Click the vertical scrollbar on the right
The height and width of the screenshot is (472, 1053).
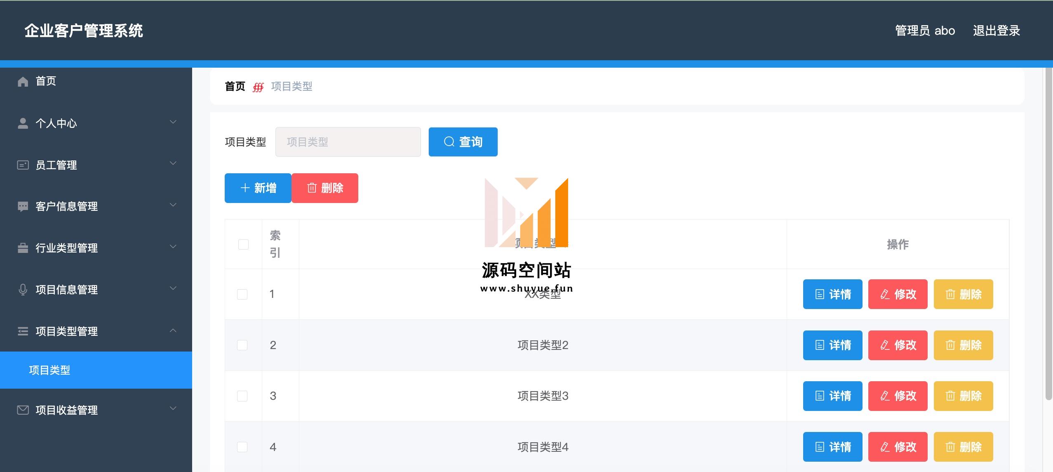1049,234
